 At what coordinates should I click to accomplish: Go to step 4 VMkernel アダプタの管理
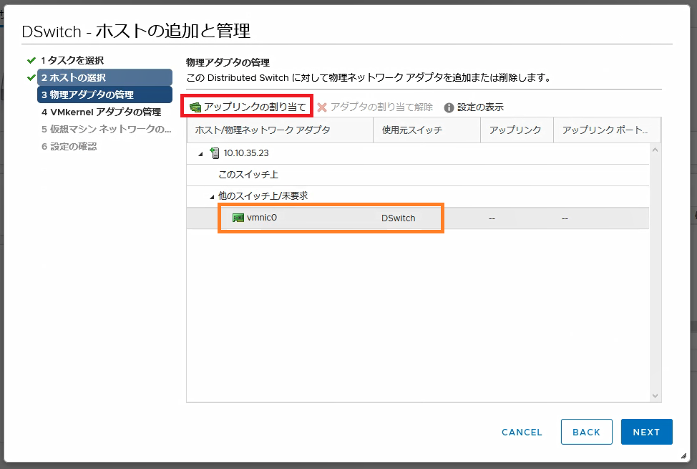pyautogui.click(x=101, y=112)
